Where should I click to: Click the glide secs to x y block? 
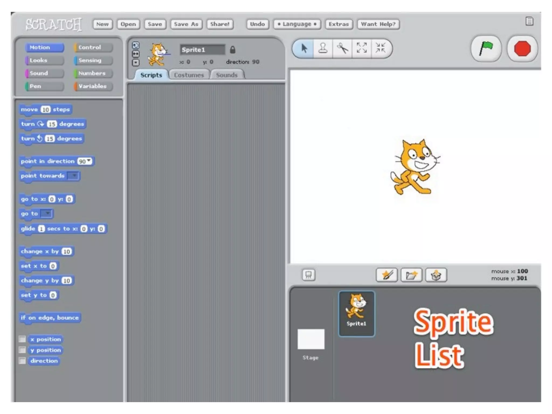click(63, 229)
